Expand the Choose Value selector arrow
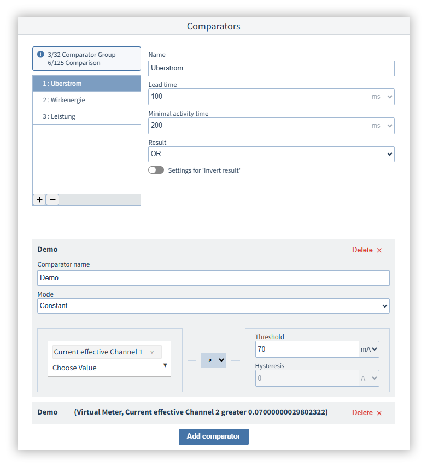427x467 pixels. [165, 365]
